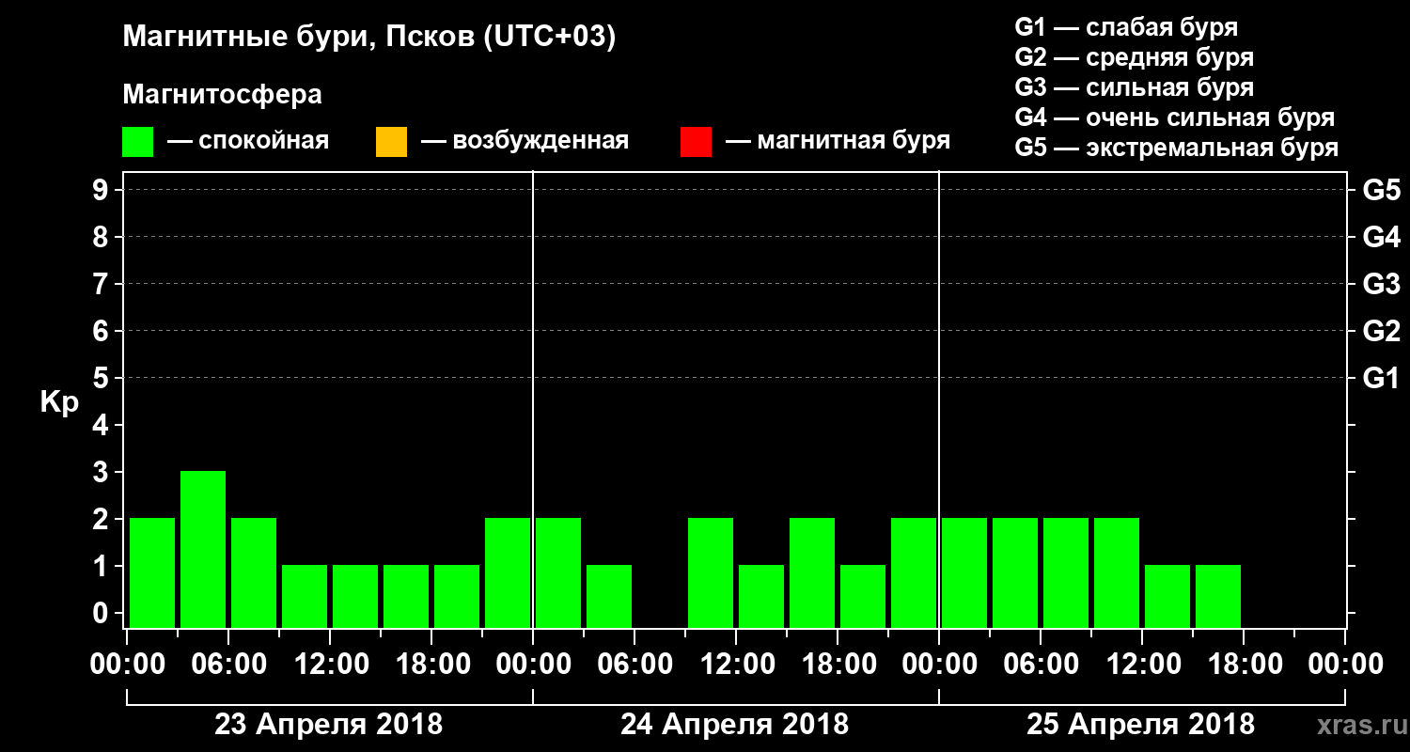Click the 'G2' label on right axis
This screenshot has height=752, width=1410.
click(x=1381, y=331)
